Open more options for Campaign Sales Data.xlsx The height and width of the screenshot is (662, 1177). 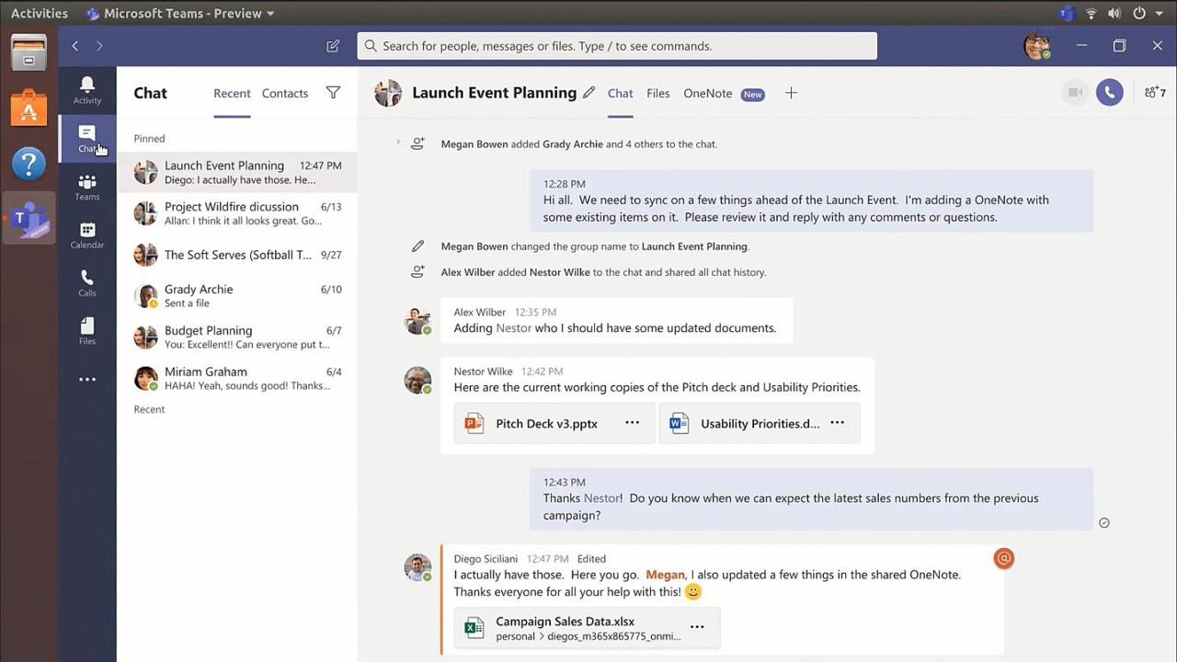point(697,627)
